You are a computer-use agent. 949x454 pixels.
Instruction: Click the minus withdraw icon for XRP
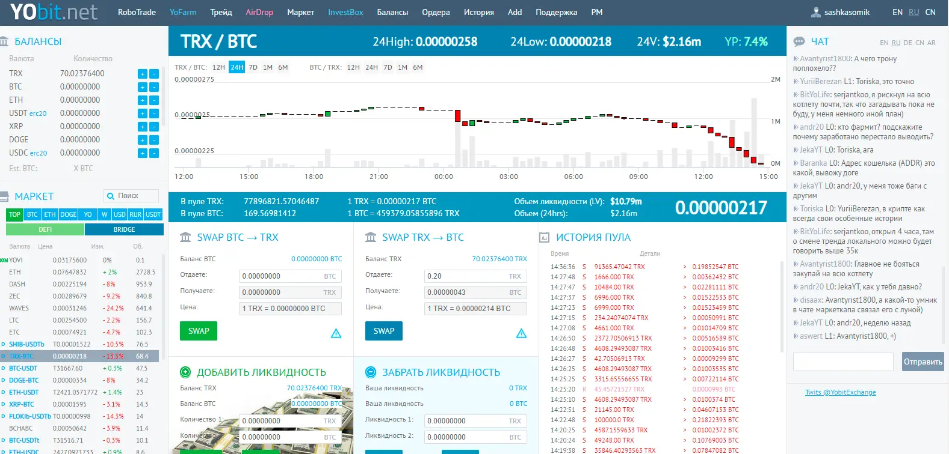pyautogui.click(x=154, y=127)
